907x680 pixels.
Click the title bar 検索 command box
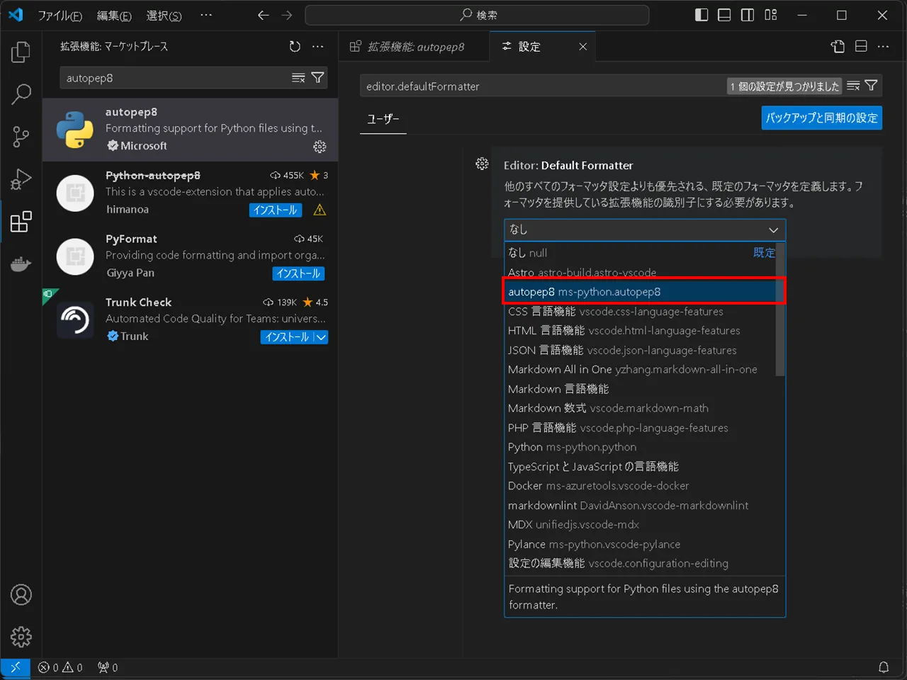pos(477,15)
